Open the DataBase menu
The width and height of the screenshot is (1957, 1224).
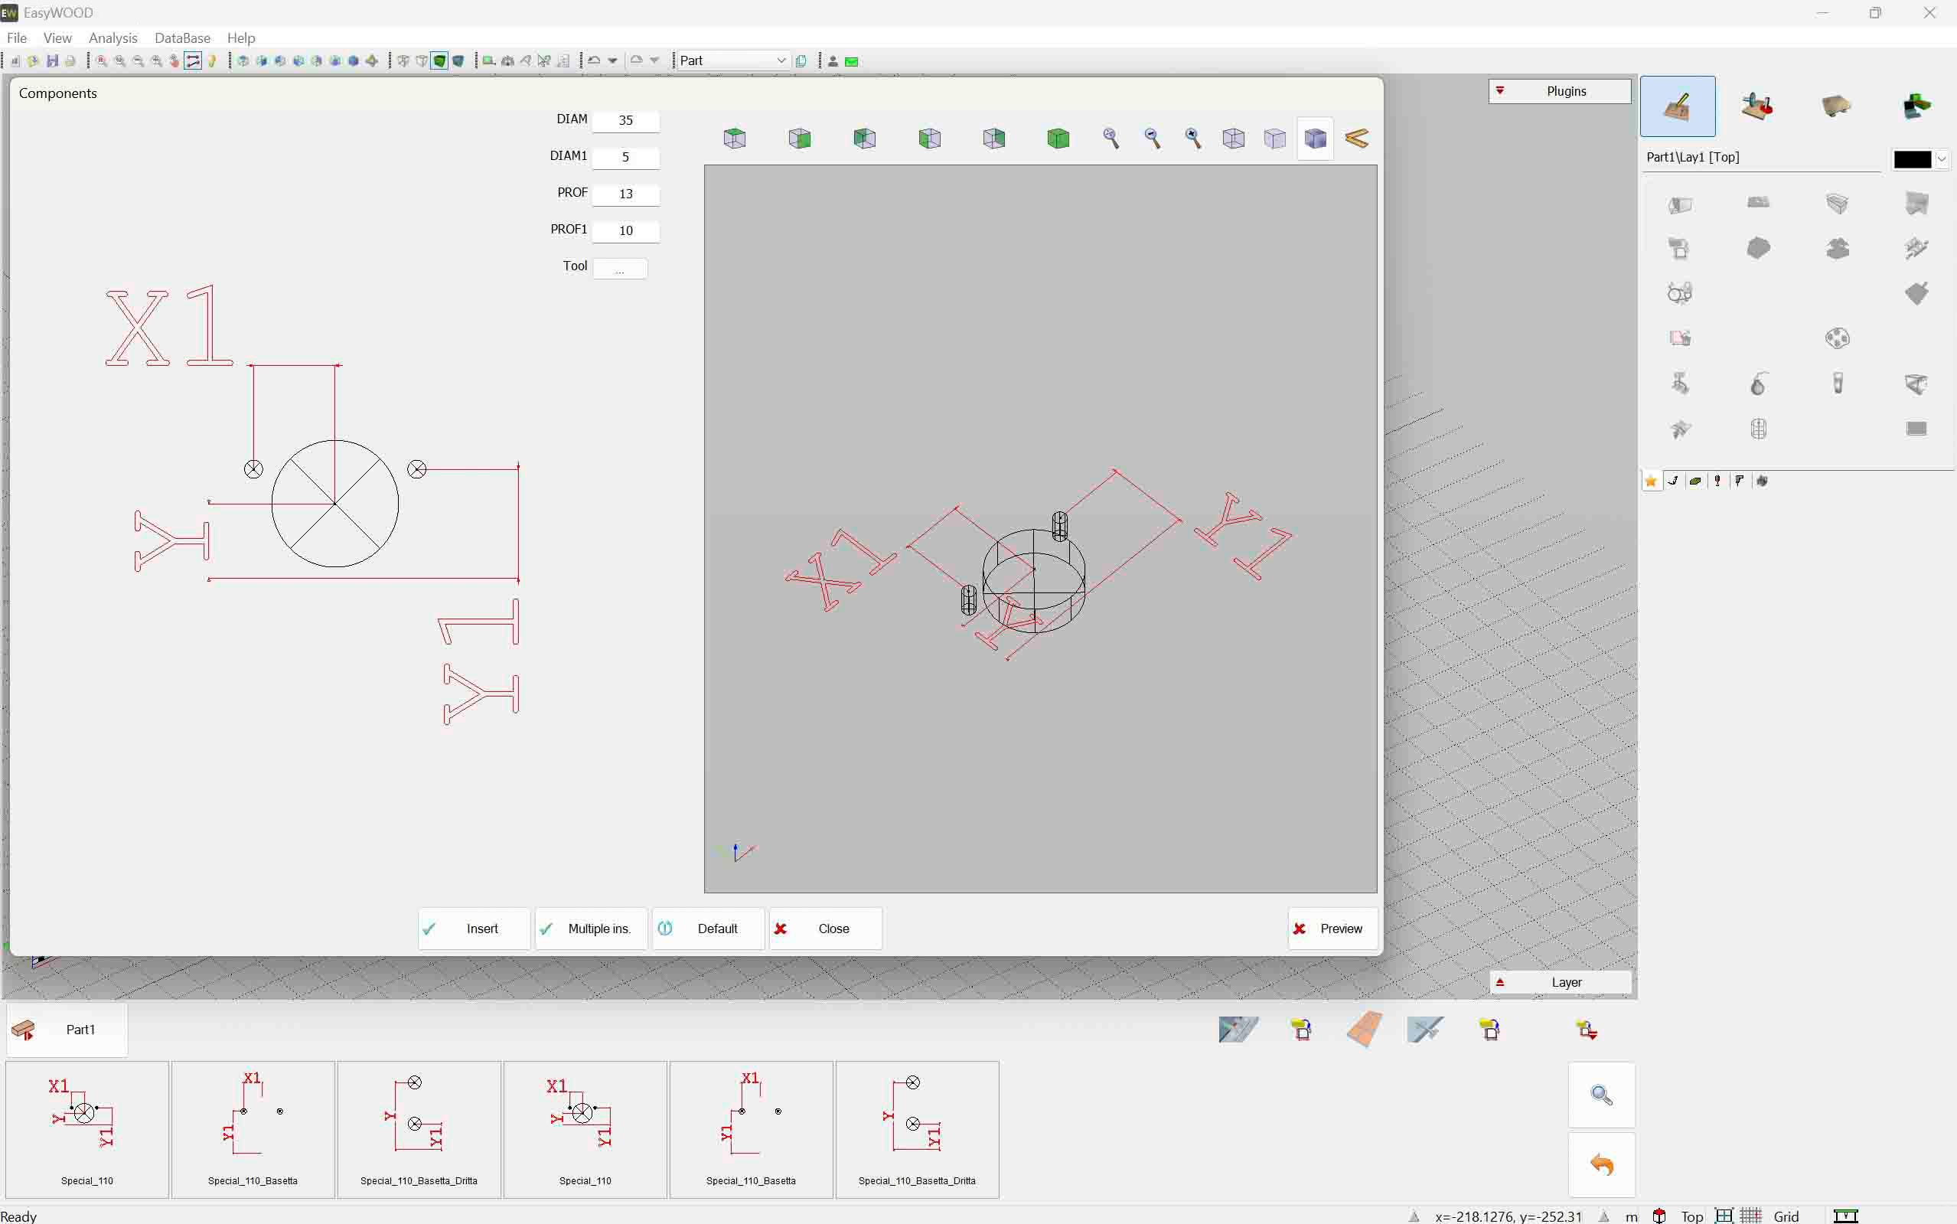(182, 38)
